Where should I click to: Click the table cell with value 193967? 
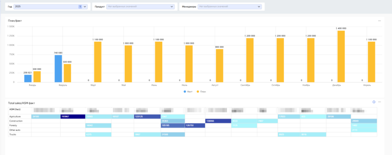pos(72,116)
